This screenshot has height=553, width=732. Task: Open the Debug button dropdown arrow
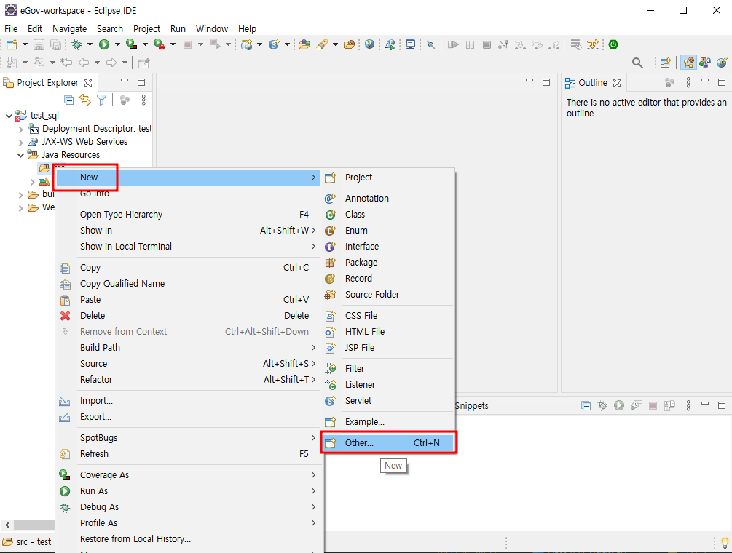coord(90,44)
